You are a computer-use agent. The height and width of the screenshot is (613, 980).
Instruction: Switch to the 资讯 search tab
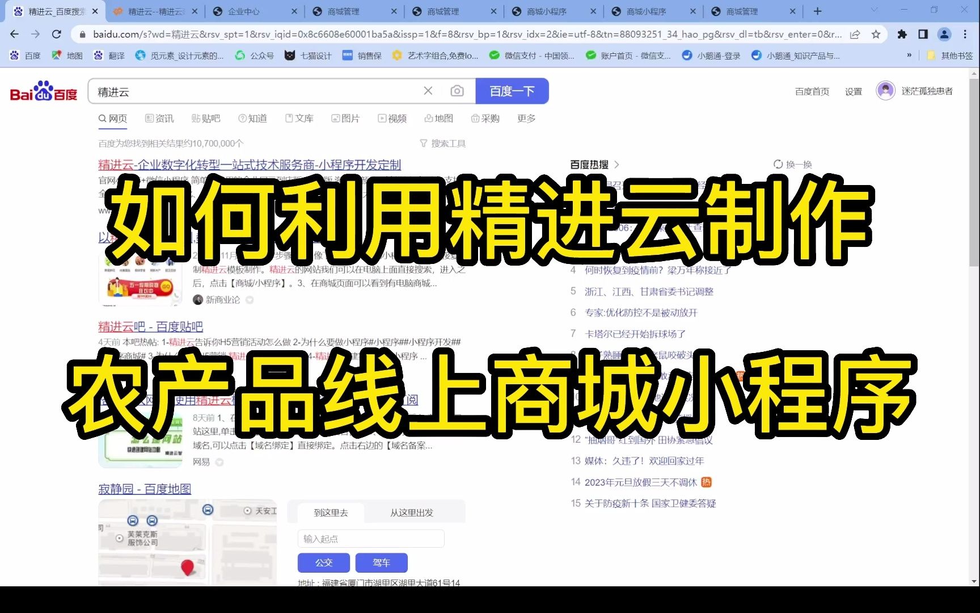(160, 118)
